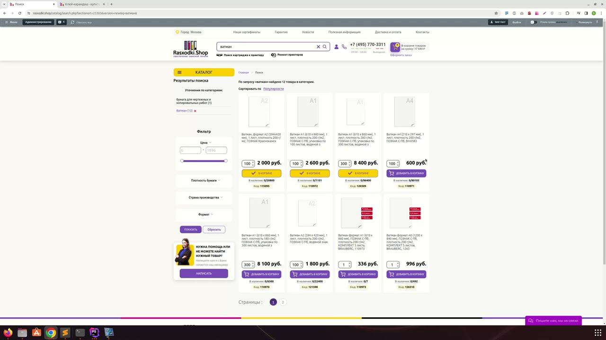Open Администрирование tab in admin bar
606x340 pixels.
38,22
